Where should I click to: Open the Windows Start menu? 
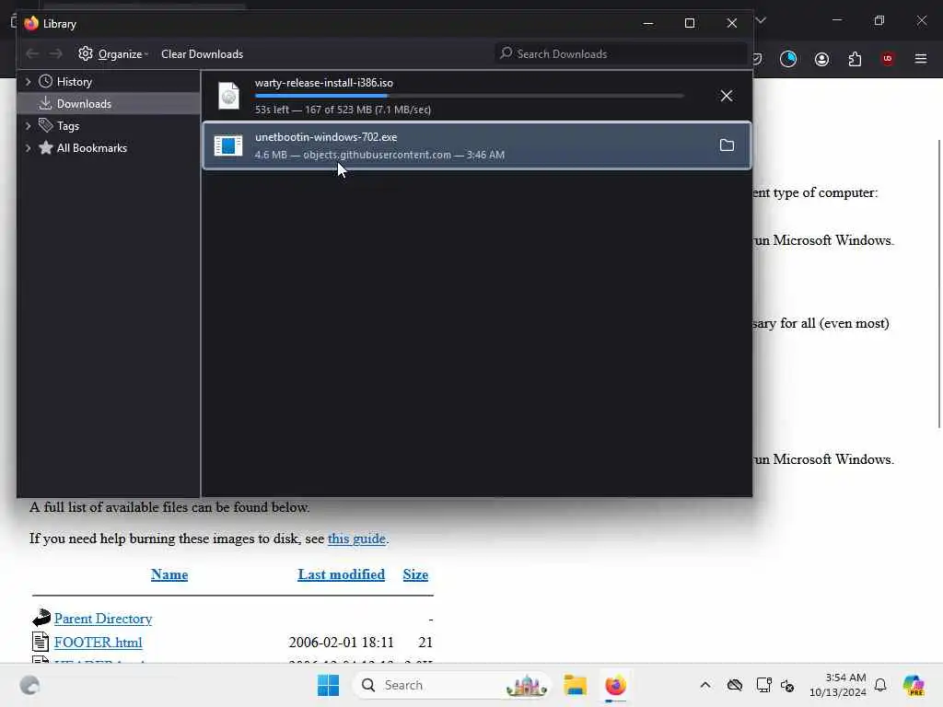(329, 685)
